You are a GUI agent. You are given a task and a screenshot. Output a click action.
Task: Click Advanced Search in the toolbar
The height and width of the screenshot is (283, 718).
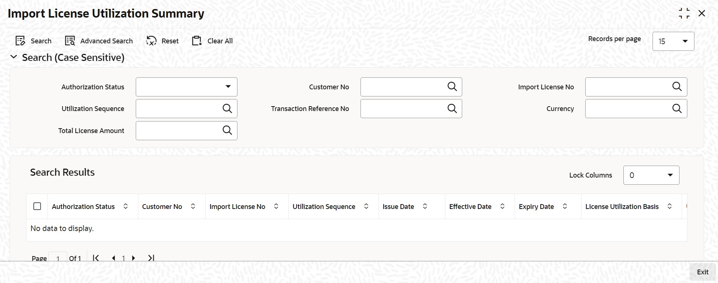99,41
